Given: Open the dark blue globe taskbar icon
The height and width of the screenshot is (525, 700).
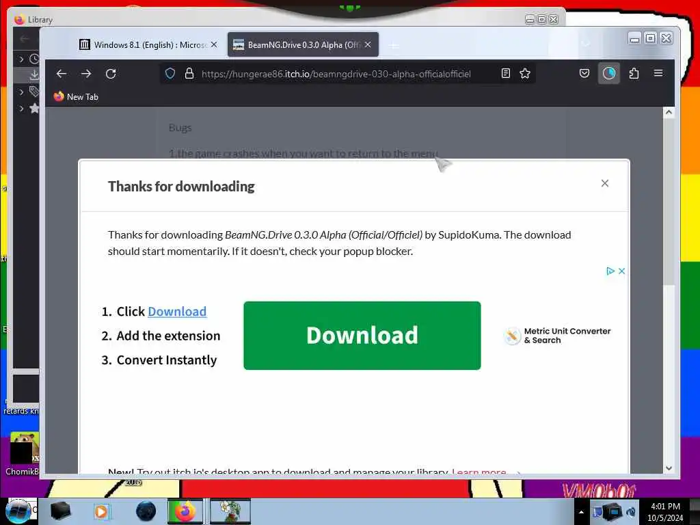Looking at the screenshot, I should [146, 511].
